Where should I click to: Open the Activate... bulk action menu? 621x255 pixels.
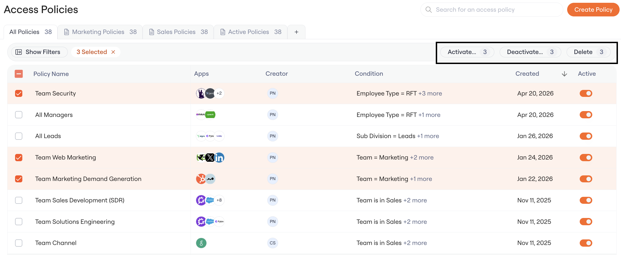pos(467,52)
